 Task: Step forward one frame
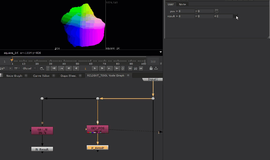tap(102, 68)
